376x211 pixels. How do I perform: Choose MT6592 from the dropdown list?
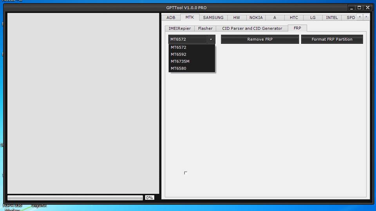tap(192, 54)
